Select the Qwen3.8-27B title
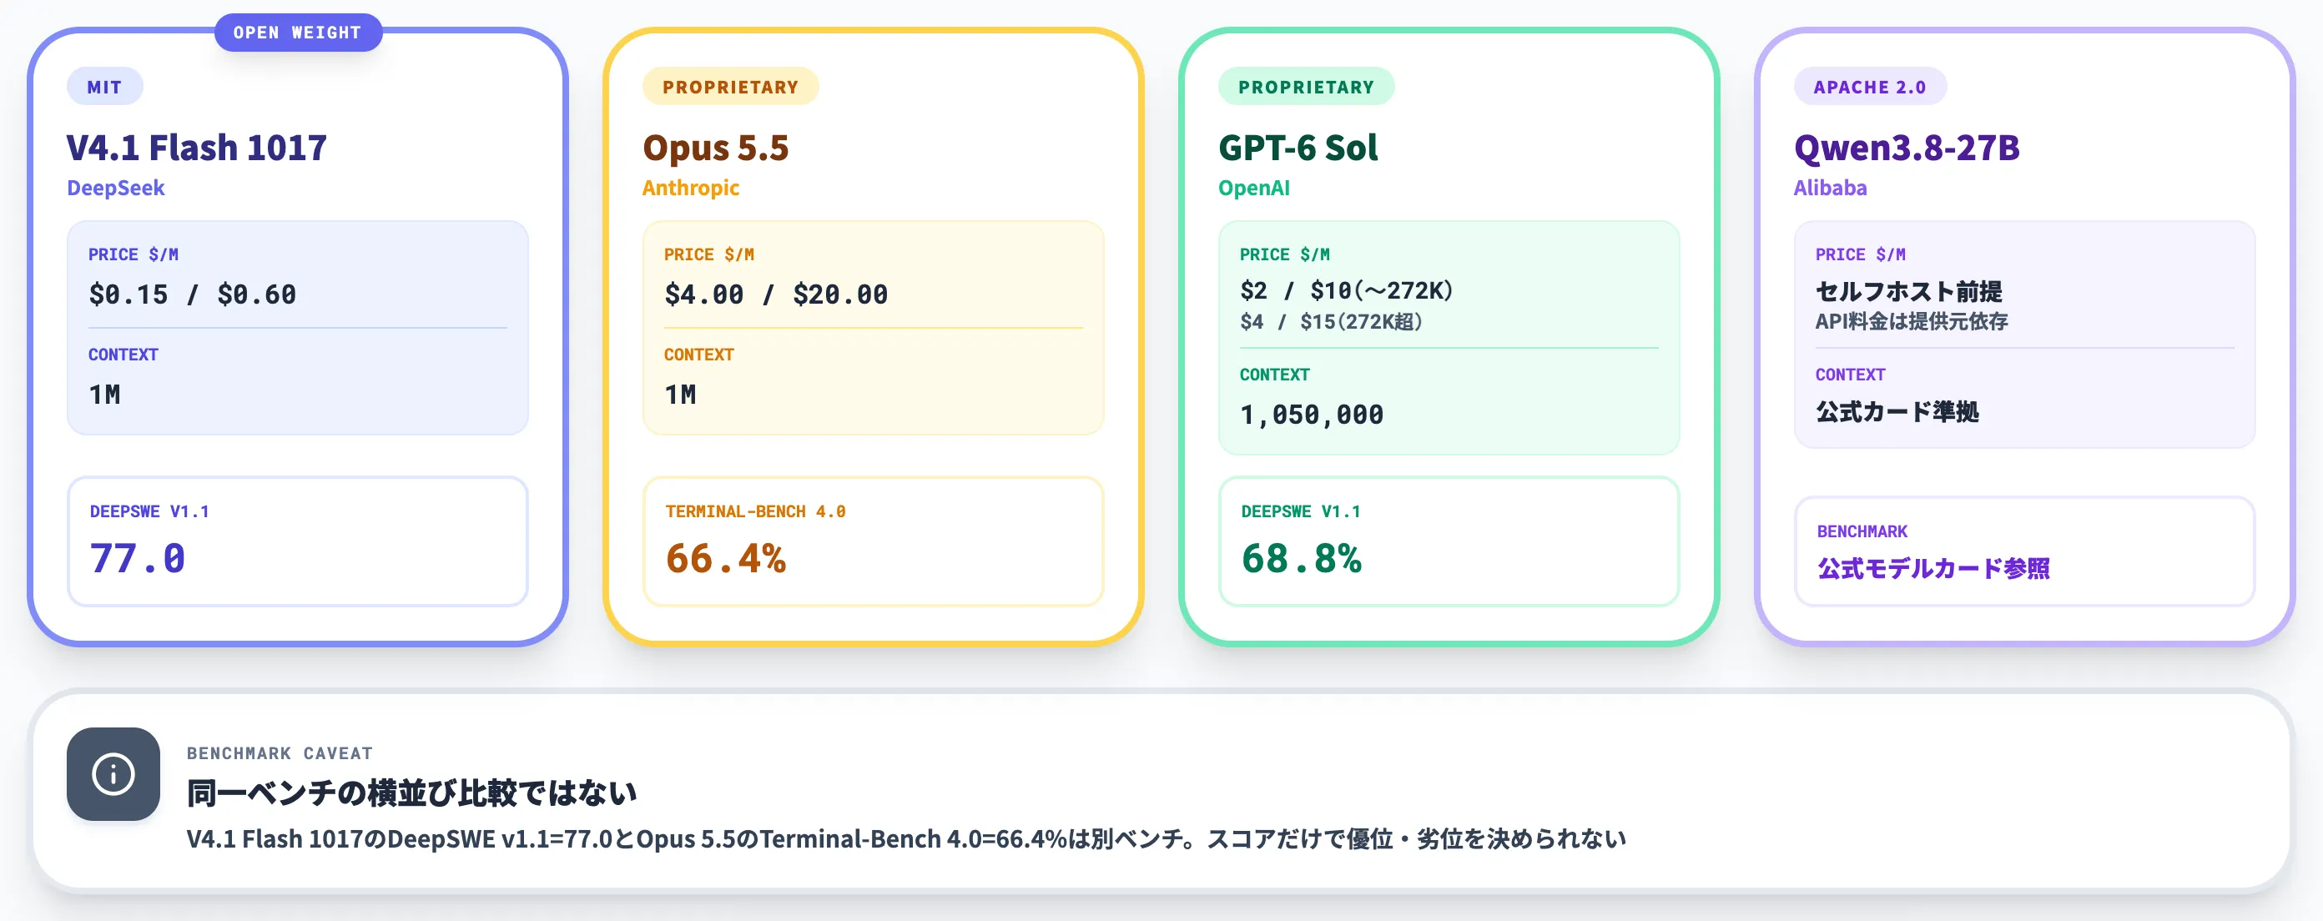Image resolution: width=2323 pixels, height=921 pixels. (1907, 147)
